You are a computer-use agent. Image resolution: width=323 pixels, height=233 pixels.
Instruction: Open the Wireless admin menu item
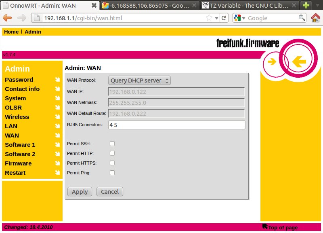pos(17,117)
